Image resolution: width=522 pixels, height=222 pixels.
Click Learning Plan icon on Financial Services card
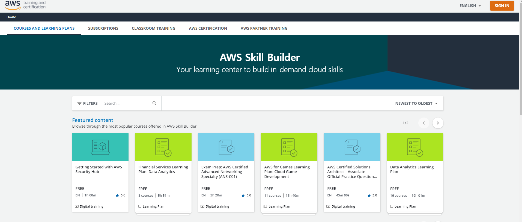[140, 206]
